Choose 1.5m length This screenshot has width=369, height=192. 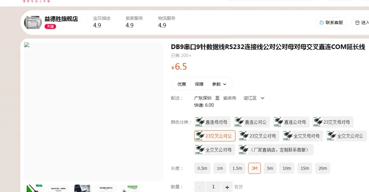pos(237,168)
